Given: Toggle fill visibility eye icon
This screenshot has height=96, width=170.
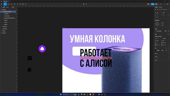Looking at the screenshot, I should [x=166, y=50].
